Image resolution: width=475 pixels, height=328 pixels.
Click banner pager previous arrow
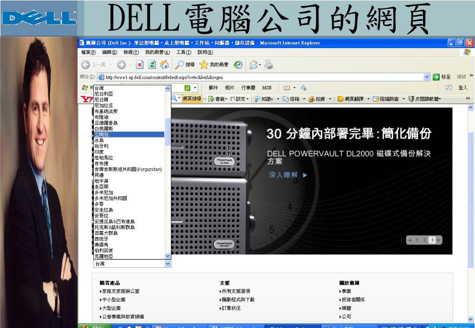(x=410, y=240)
